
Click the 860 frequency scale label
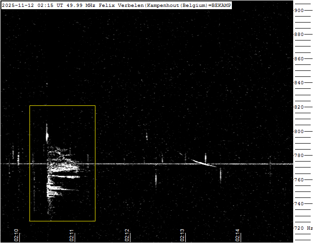(299, 59)
